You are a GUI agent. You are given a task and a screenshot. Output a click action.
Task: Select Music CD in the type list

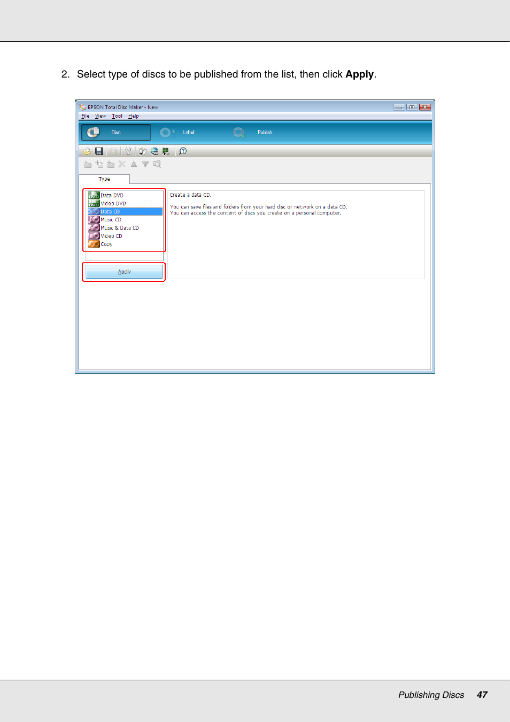(x=111, y=220)
